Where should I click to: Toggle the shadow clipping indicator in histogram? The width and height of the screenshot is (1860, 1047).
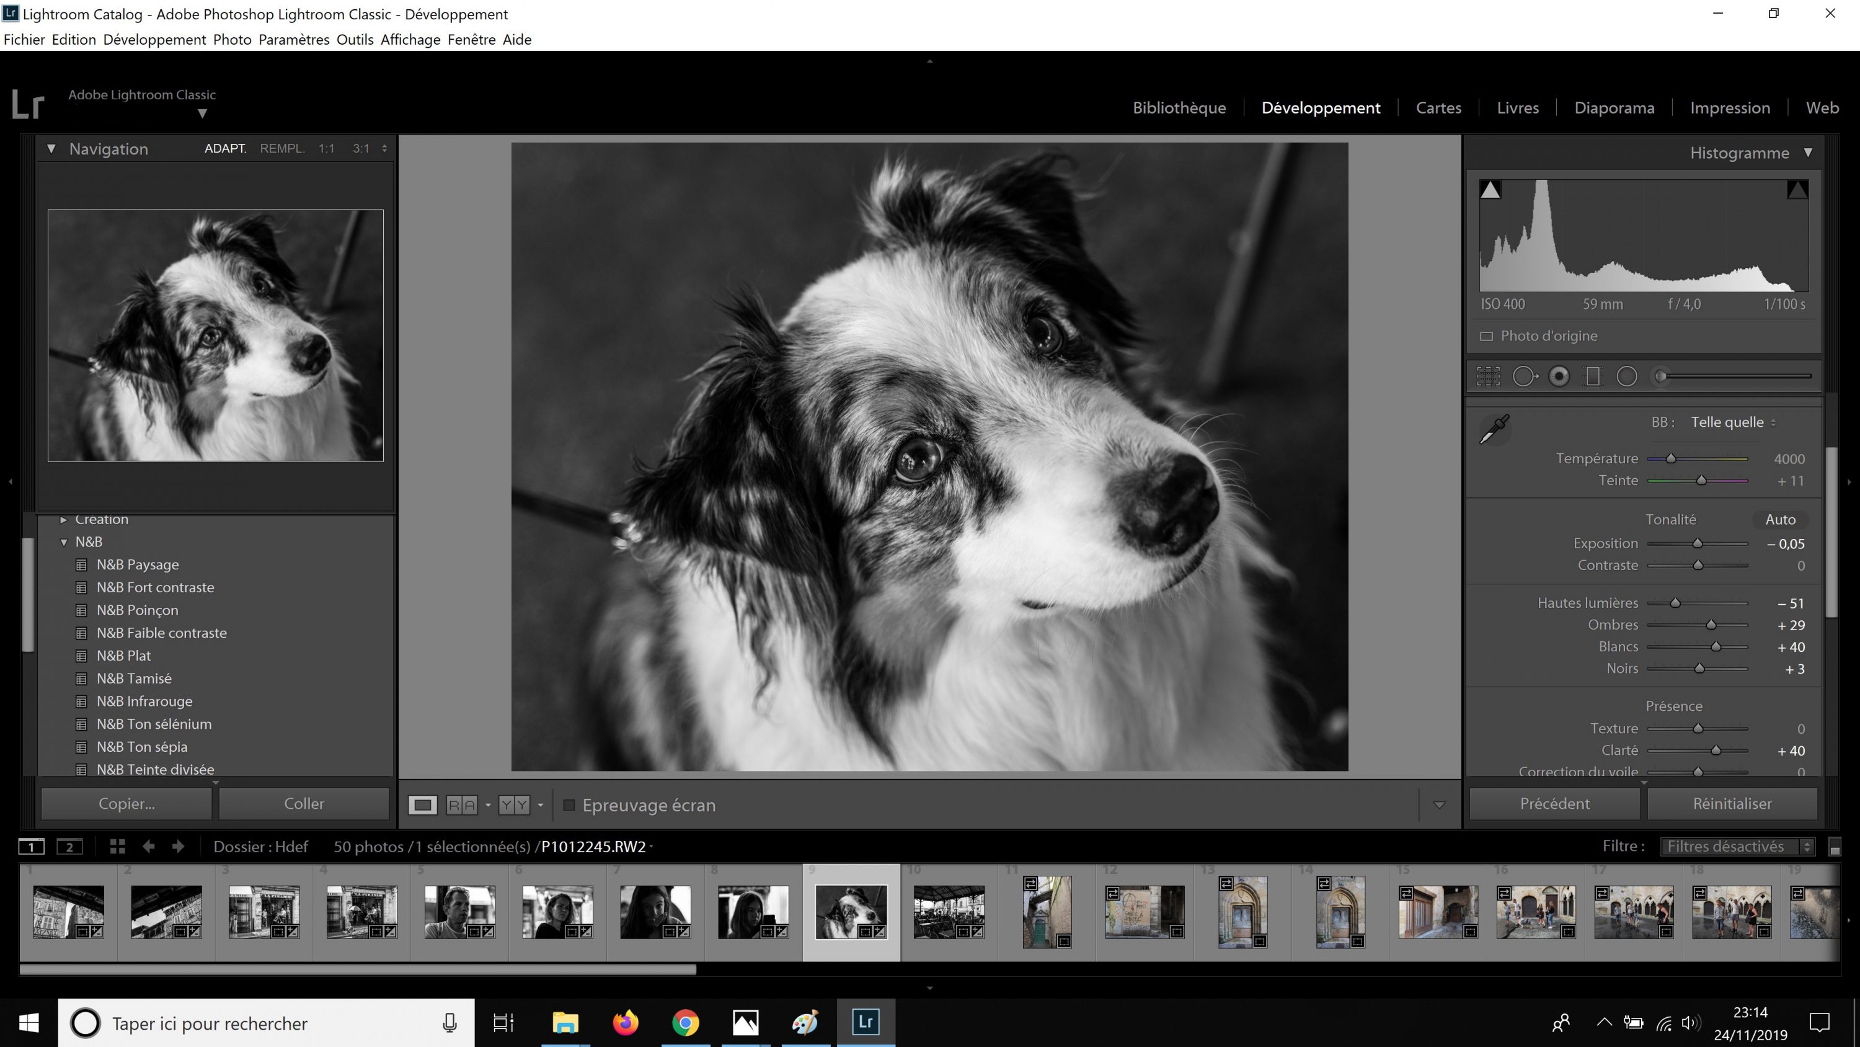(x=1490, y=190)
